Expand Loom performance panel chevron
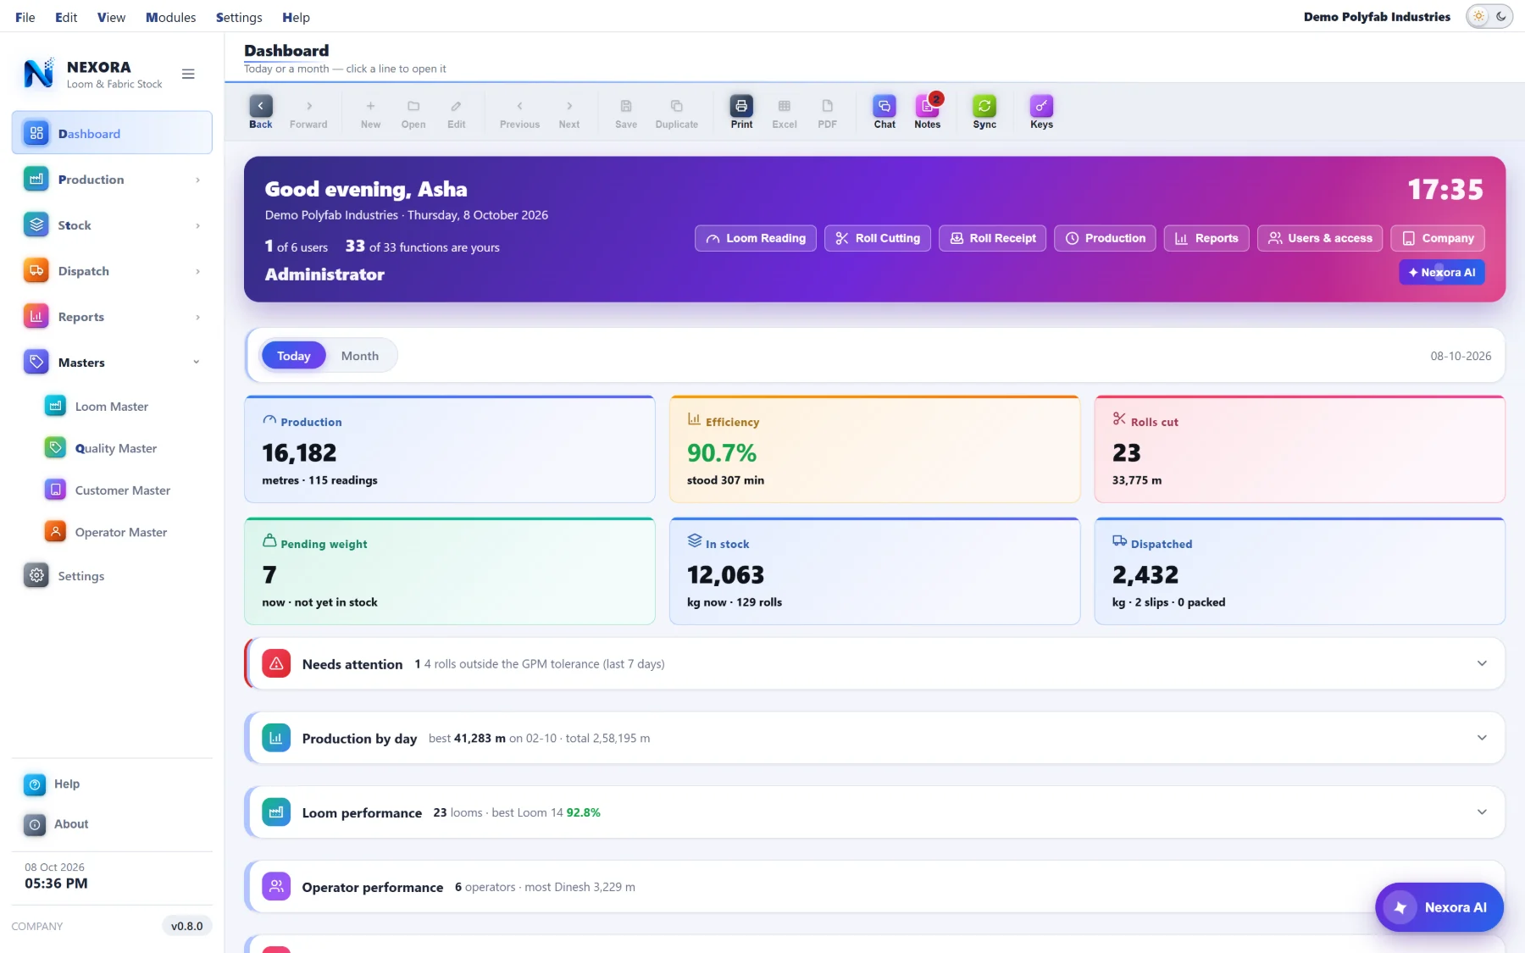 point(1482,812)
